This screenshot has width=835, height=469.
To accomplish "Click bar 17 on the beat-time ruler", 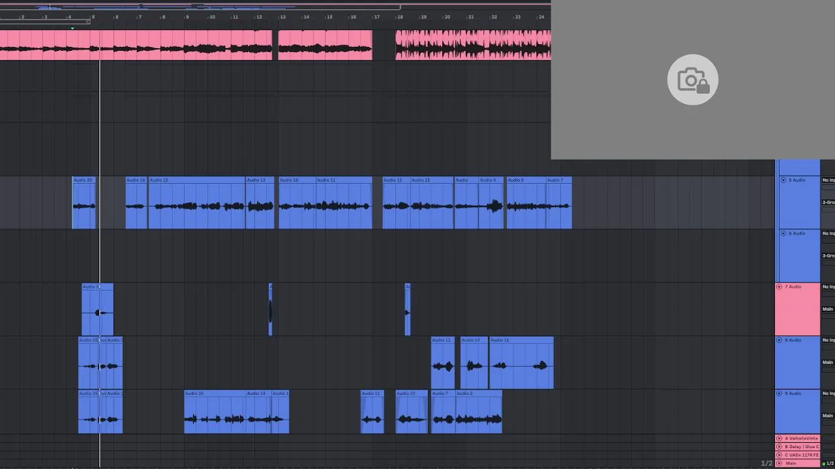I will pos(376,17).
